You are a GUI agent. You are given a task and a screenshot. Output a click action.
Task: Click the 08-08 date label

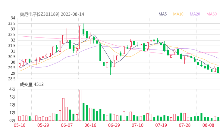click(208, 125)
